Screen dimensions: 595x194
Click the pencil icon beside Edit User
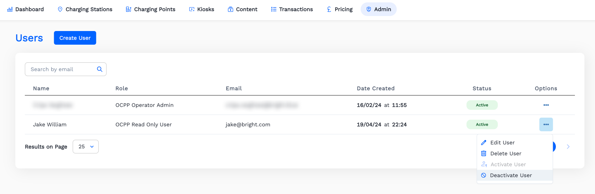coord(484,143)
